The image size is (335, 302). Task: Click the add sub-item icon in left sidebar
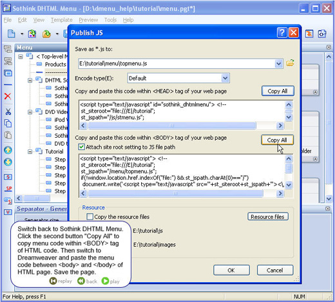[x=8, y=61]
